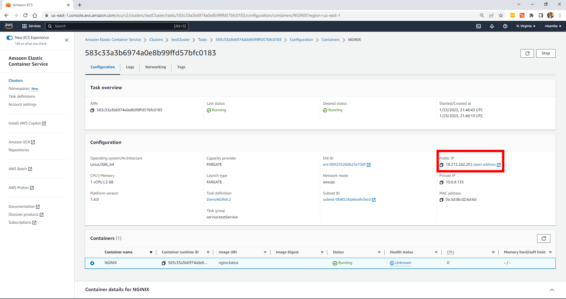Open AWS CloudShell icon in header
Image resolution: width=566 pixels, height=299 pixels.
[478, 26]
